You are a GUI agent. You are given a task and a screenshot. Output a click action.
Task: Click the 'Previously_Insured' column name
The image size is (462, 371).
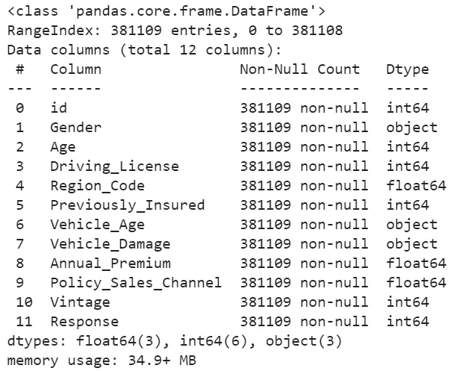coord(127,205)
